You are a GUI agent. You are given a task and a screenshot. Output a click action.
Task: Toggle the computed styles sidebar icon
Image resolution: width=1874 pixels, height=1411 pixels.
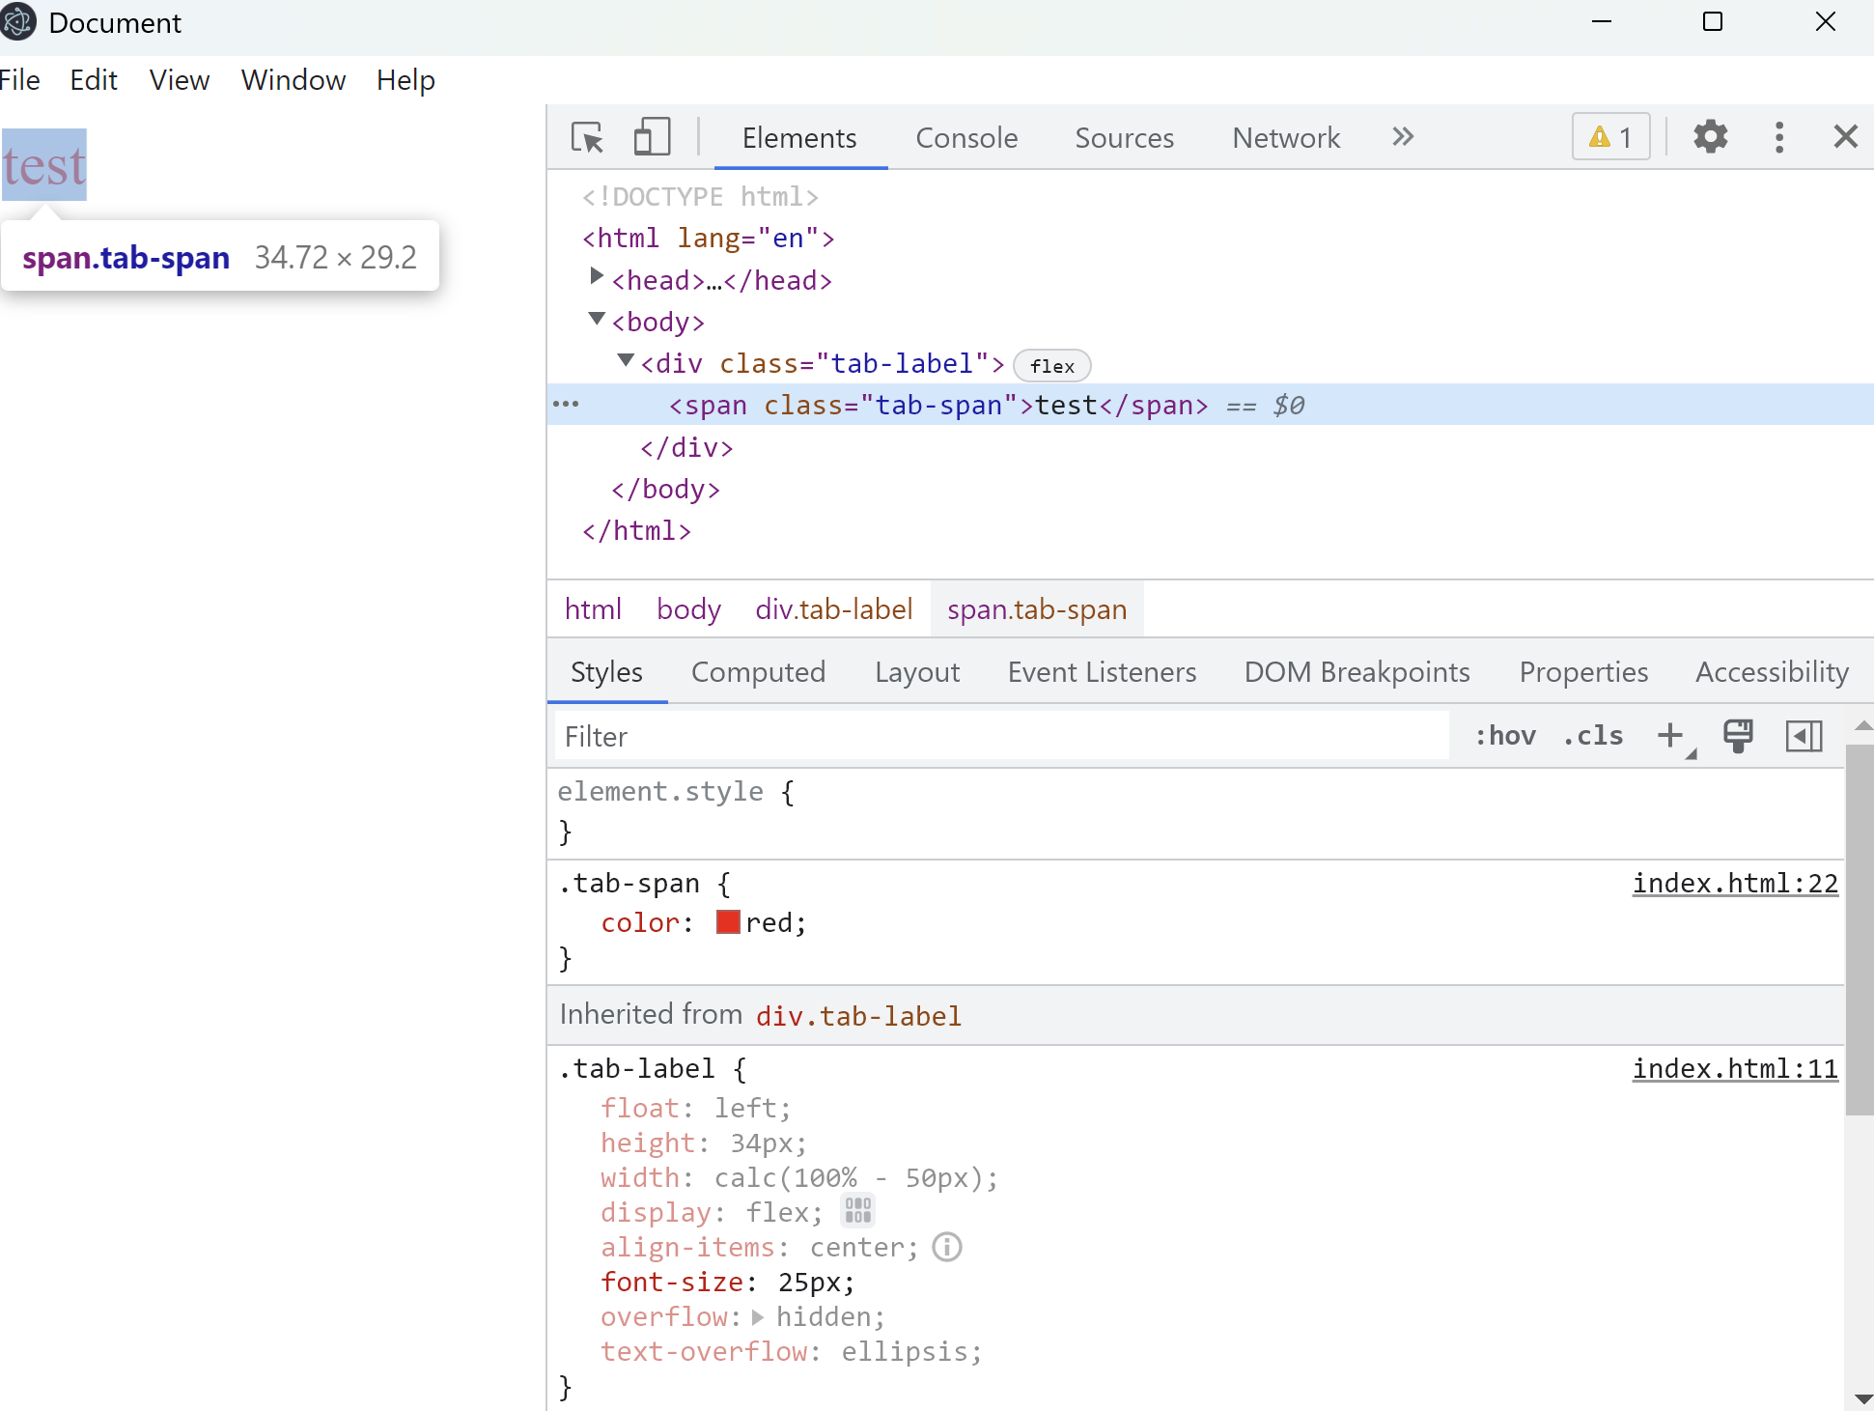coord(1804,736)
